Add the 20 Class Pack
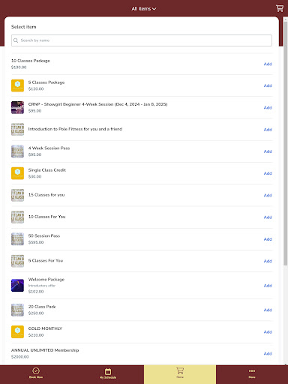This screenshot has width=288, height=384. coord(268,310)
